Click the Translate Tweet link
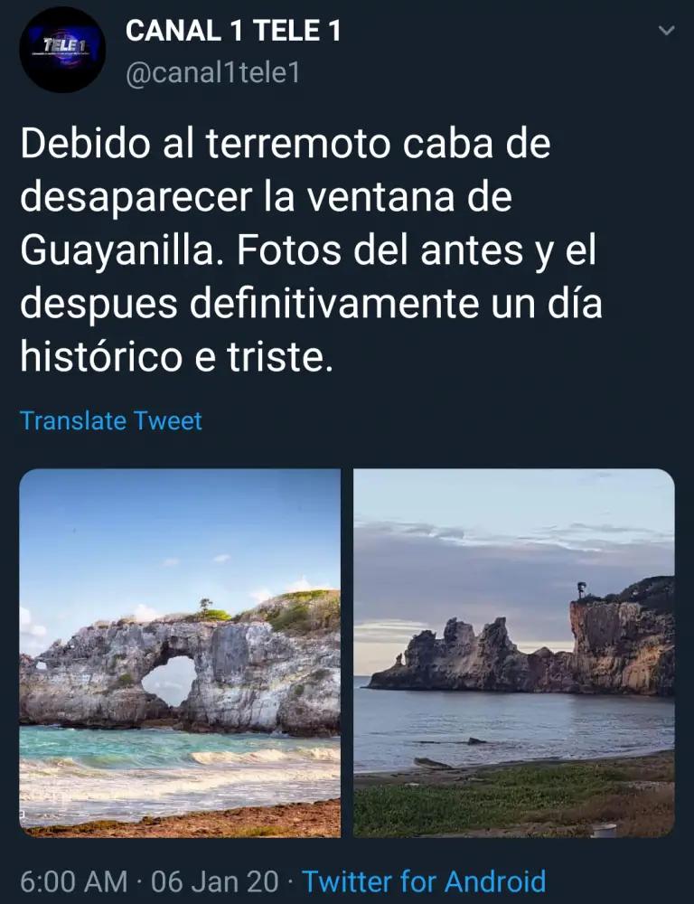This screenshot has height=904, width=694. tap(110, 421)
